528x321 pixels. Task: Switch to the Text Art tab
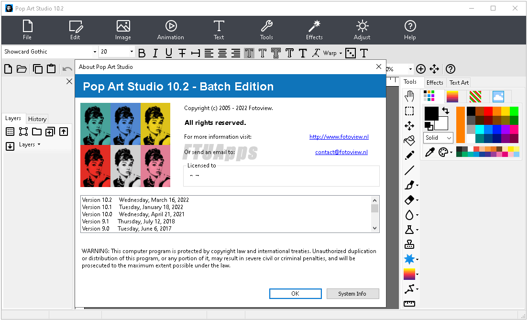pos(459,83)
